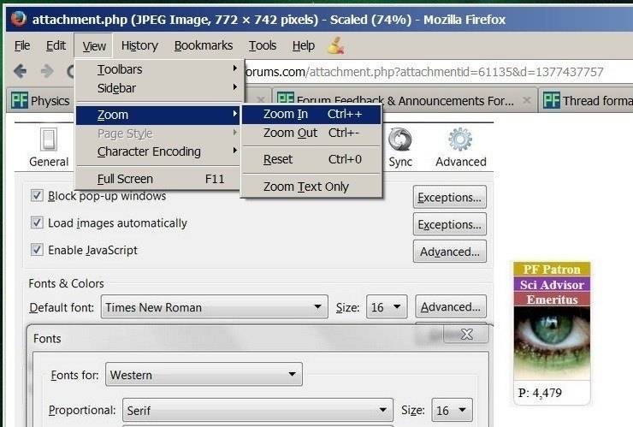Open the View menu
The width and height of the screenshot is (633, 427).
(x=94, y=46)
